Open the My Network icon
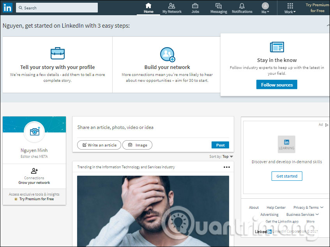The image size is (330, 247). pyautogui.click(x=171, y=6)
